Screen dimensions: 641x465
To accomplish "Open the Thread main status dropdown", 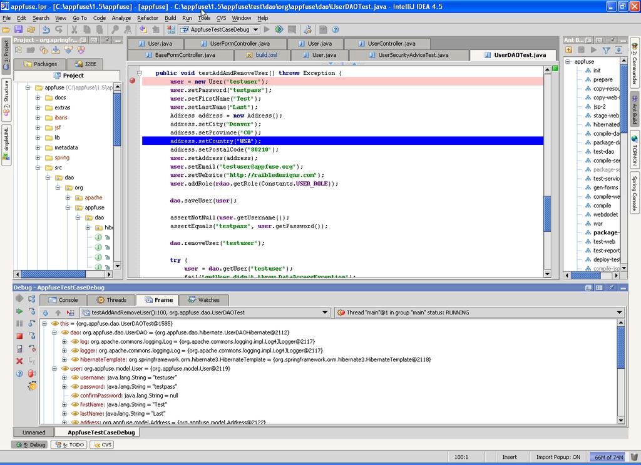I will [620, 312].
